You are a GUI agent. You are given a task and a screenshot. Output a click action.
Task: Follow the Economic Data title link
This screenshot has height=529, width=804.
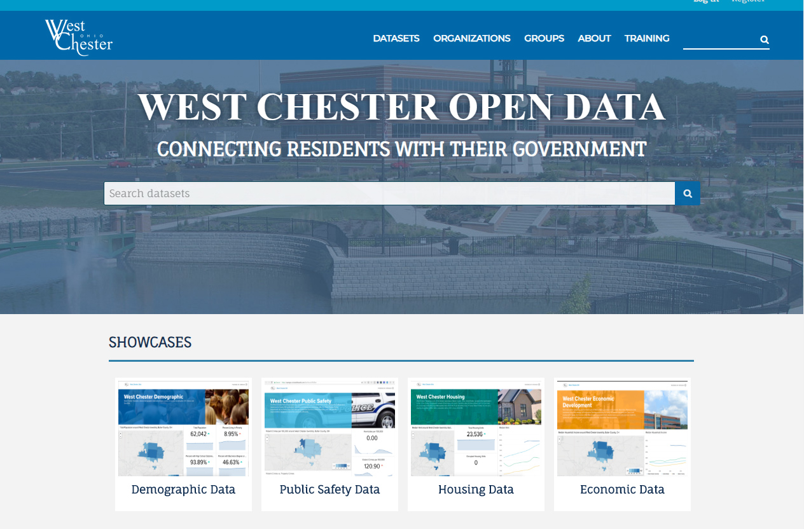coord(622,490)
